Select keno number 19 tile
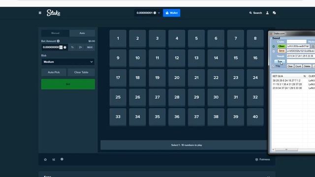This screenshot has height=177, width=315. pyautogui.click(x=157, y=78)
